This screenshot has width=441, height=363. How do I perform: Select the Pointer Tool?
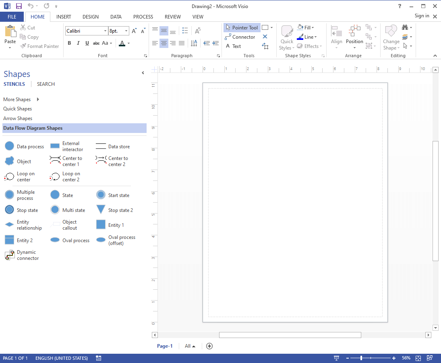pyautogui.click(x=241, y=27)
